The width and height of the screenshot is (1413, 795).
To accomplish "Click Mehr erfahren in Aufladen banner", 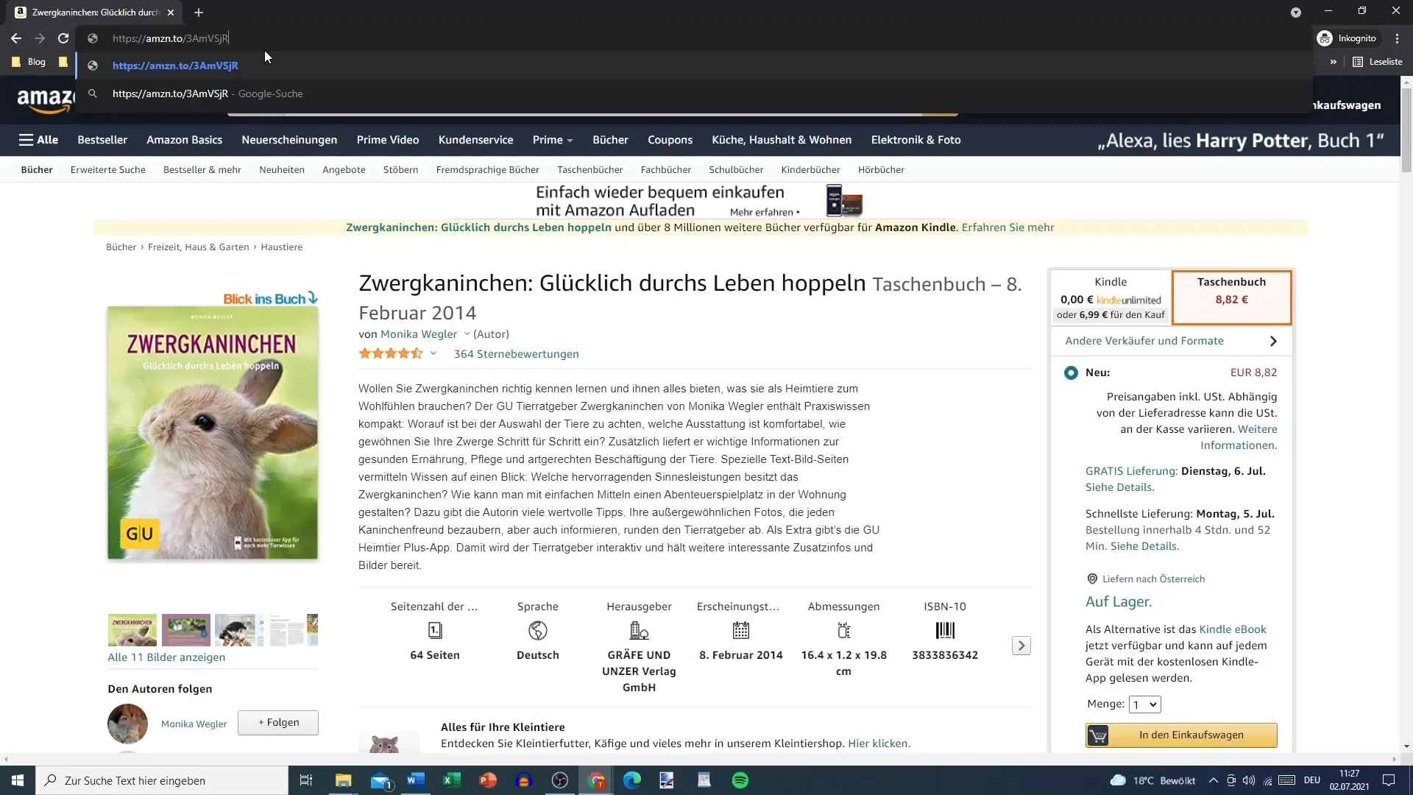I will 764,212.
